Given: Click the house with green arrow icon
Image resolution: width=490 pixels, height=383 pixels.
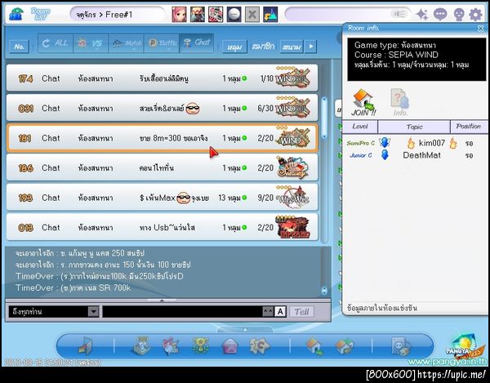Looking at the screenshot, I should pos(315,346).
